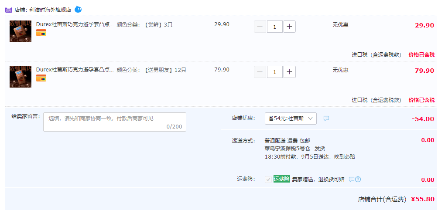
Task: Click 颜色分类:【尝鲜】3只 variant text
Action: coord(144,24)
